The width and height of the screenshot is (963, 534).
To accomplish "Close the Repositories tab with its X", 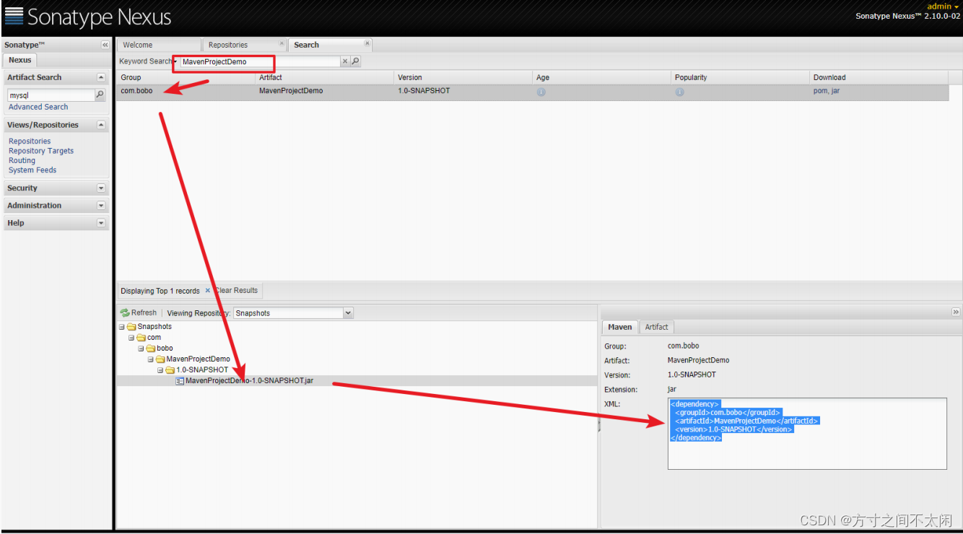I will [x=282, y=44].
